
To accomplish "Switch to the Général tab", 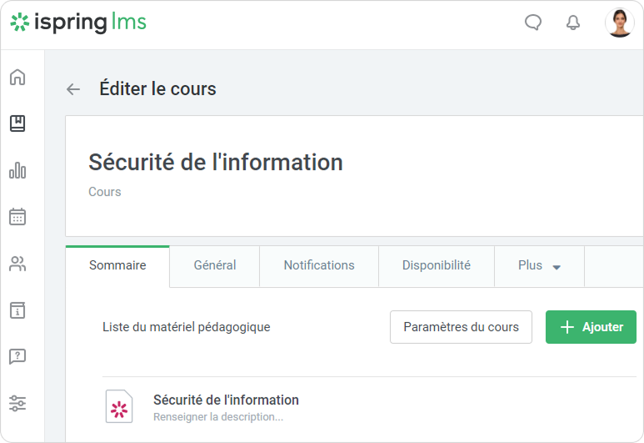I will click(x=215, y=265).
